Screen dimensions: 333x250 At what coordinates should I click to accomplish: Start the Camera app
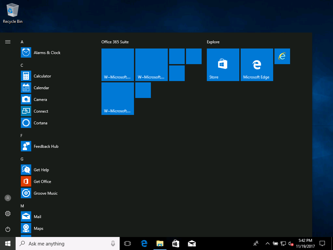[x=26, y=99]
